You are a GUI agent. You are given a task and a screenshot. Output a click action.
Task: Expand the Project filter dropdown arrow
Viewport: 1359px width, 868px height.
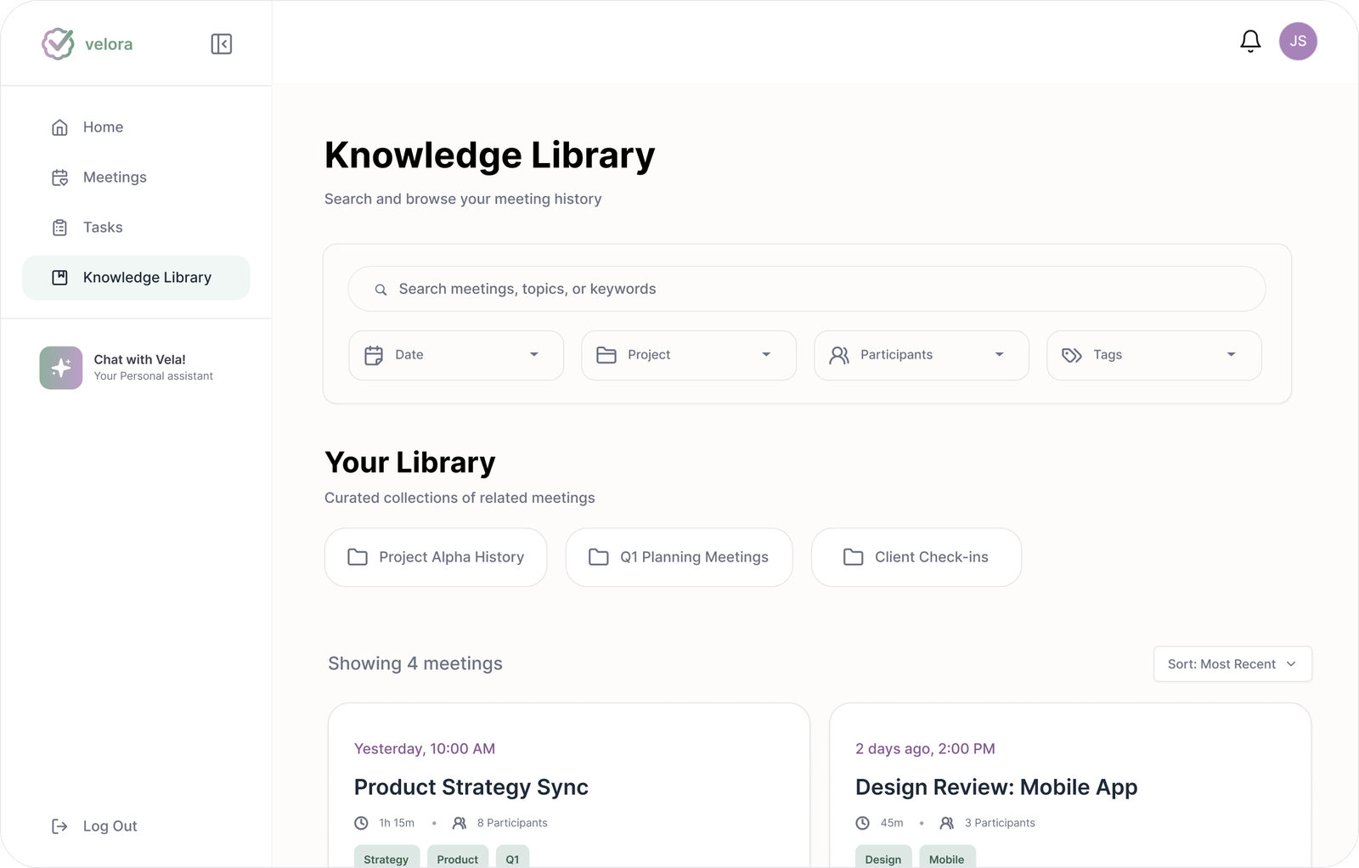[766, 355]
